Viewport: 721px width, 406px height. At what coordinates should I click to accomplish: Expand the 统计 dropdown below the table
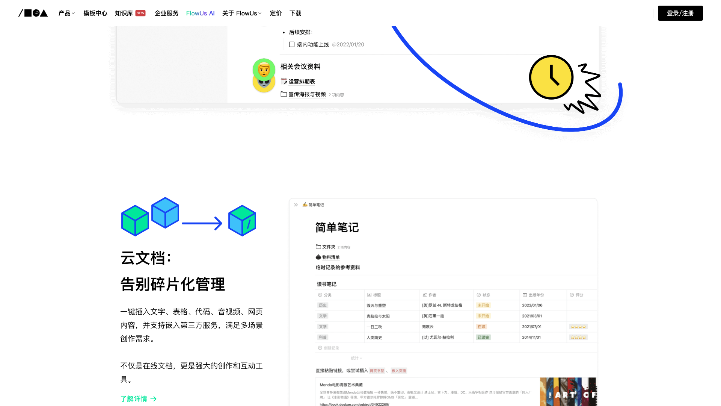pyautogui.click(x=356, y=358)
